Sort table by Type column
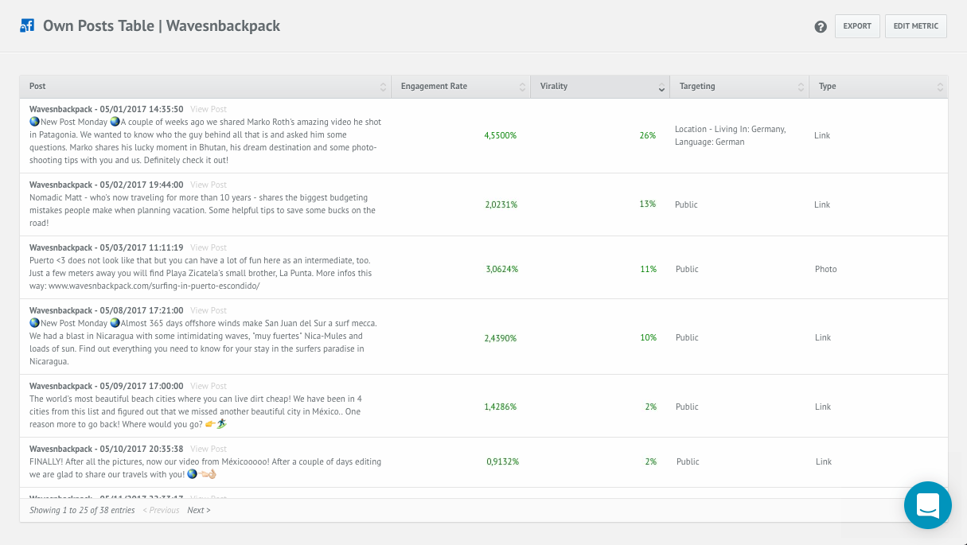The image size is (967, 545). click(879, 87)
